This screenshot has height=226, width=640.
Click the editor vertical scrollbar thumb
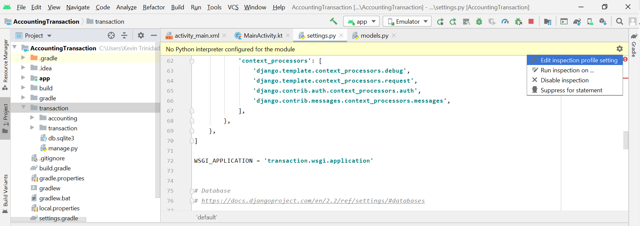point(626,140)
